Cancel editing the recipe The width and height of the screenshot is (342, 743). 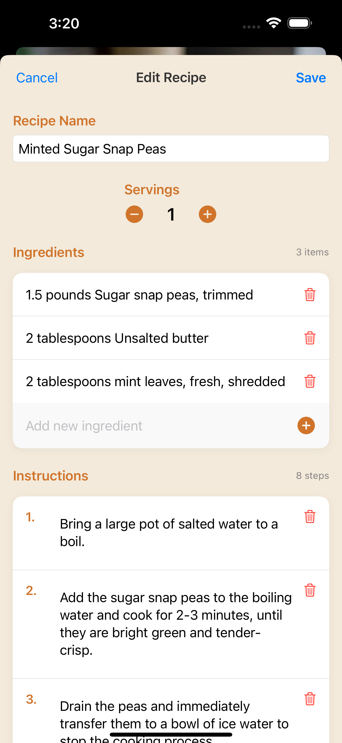(37, 78)
